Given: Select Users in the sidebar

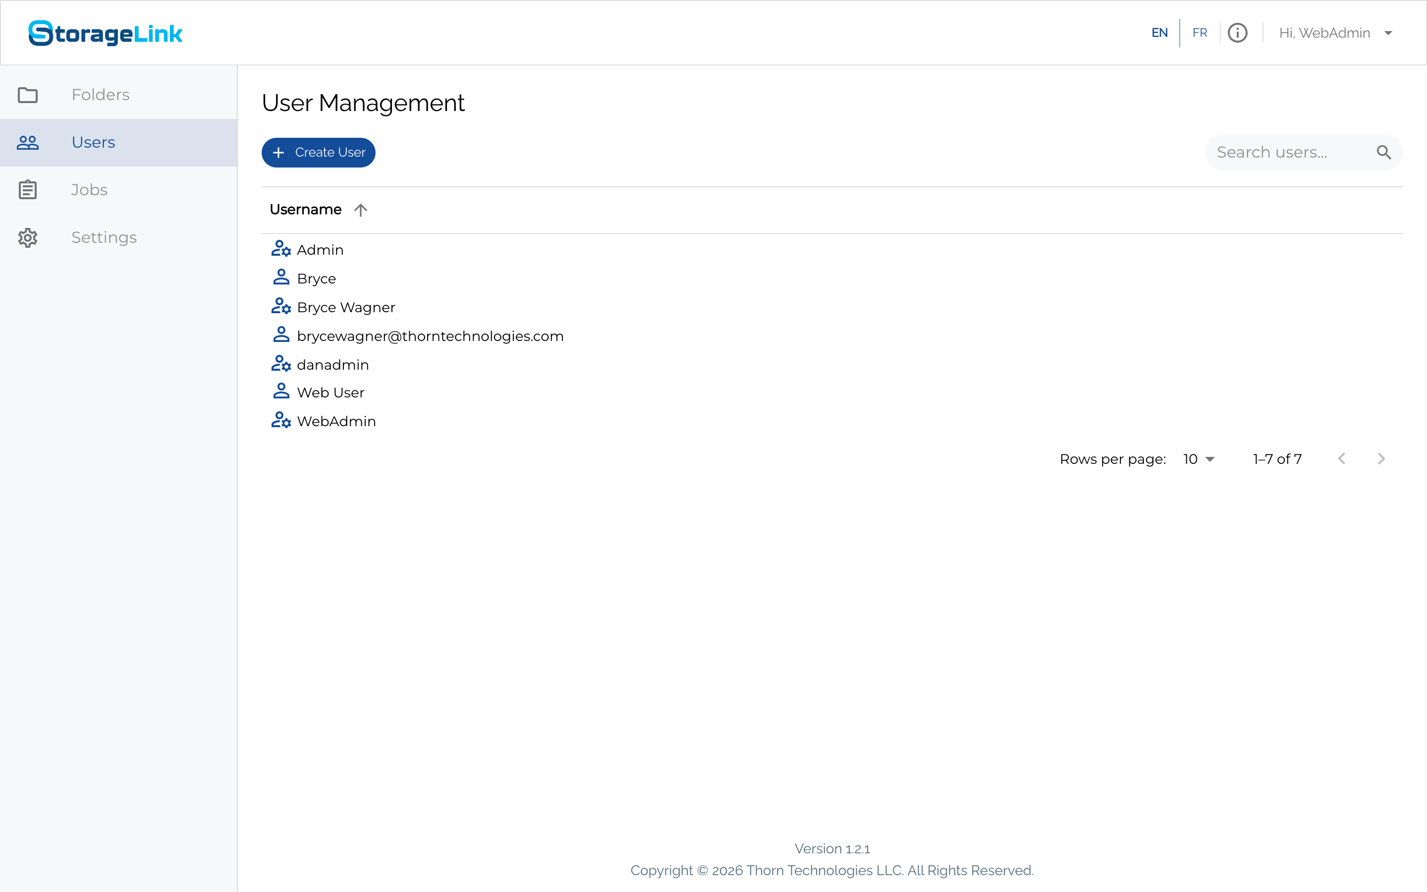Looking at the screenshot, I should pyautogui.click(x=118, y=143).
